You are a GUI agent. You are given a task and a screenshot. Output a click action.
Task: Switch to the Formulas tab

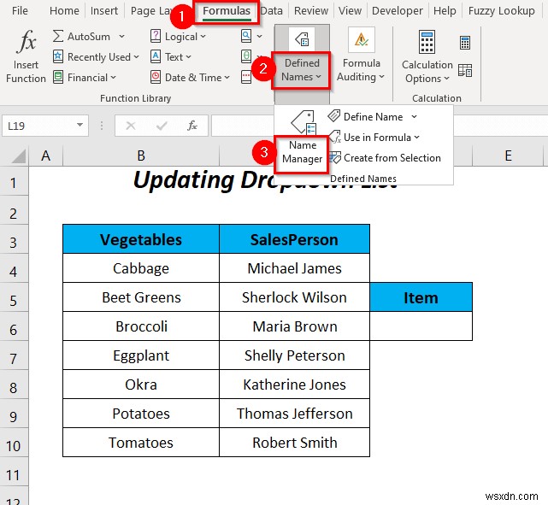click(x=227, y=11)
